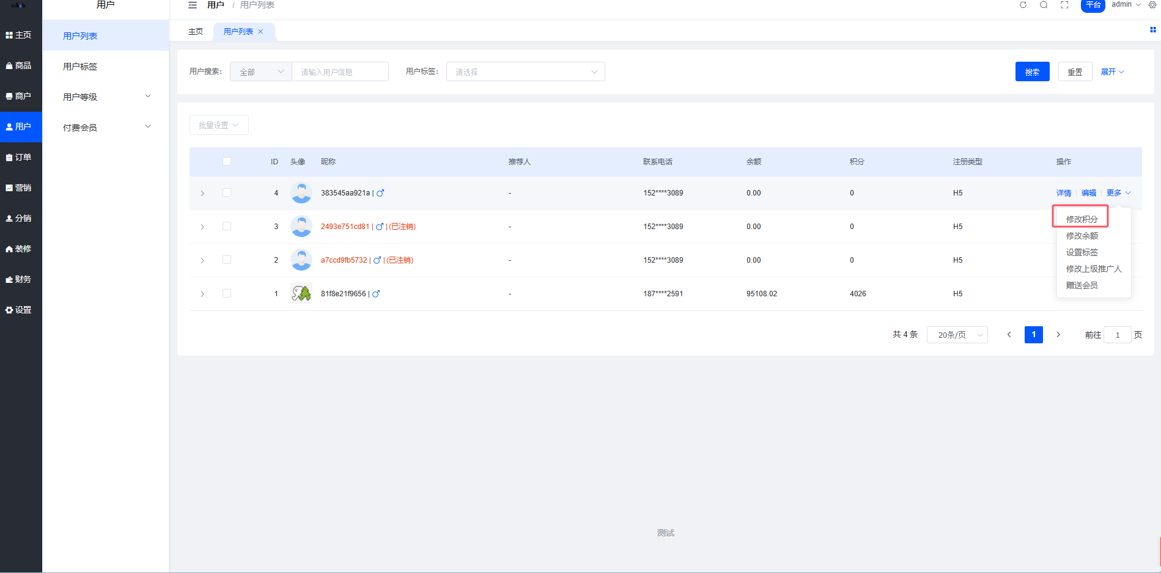Toggle the select-all checkbox in table header
Screen dimensions: 1161x573
point(227,161)
